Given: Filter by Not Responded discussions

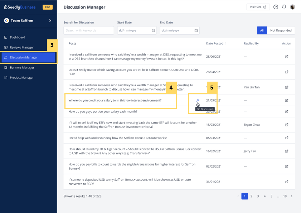Looking at the screenshot, I should 281,30.
